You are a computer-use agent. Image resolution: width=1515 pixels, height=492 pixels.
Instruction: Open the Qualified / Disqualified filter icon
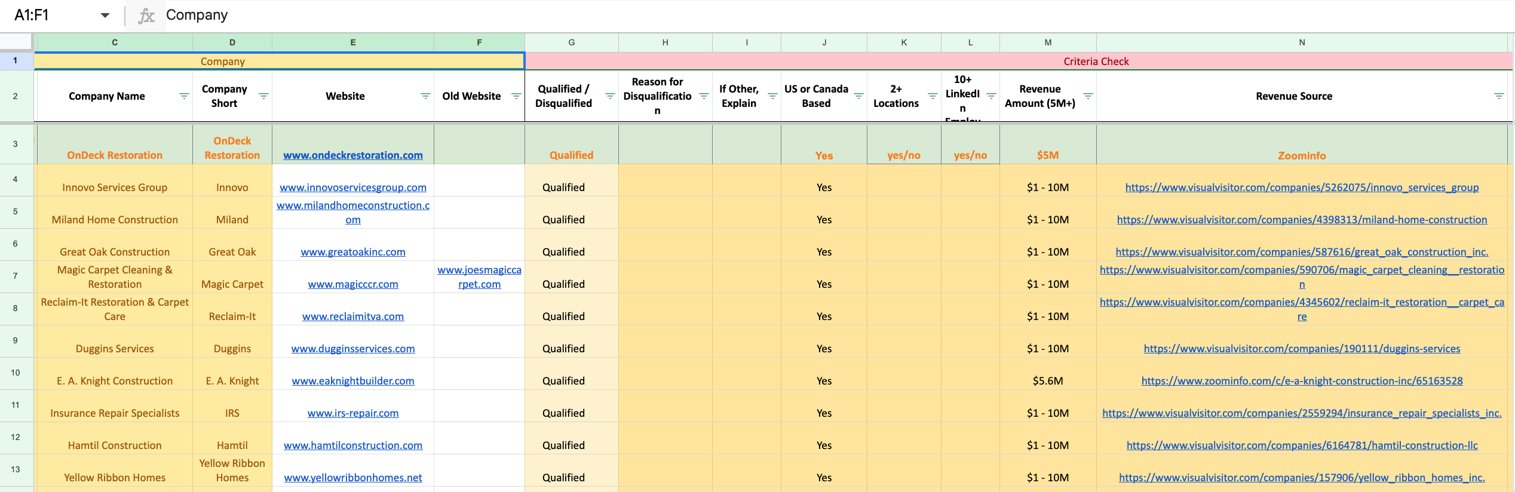point(609,96)
